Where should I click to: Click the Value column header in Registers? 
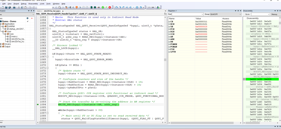208,19
